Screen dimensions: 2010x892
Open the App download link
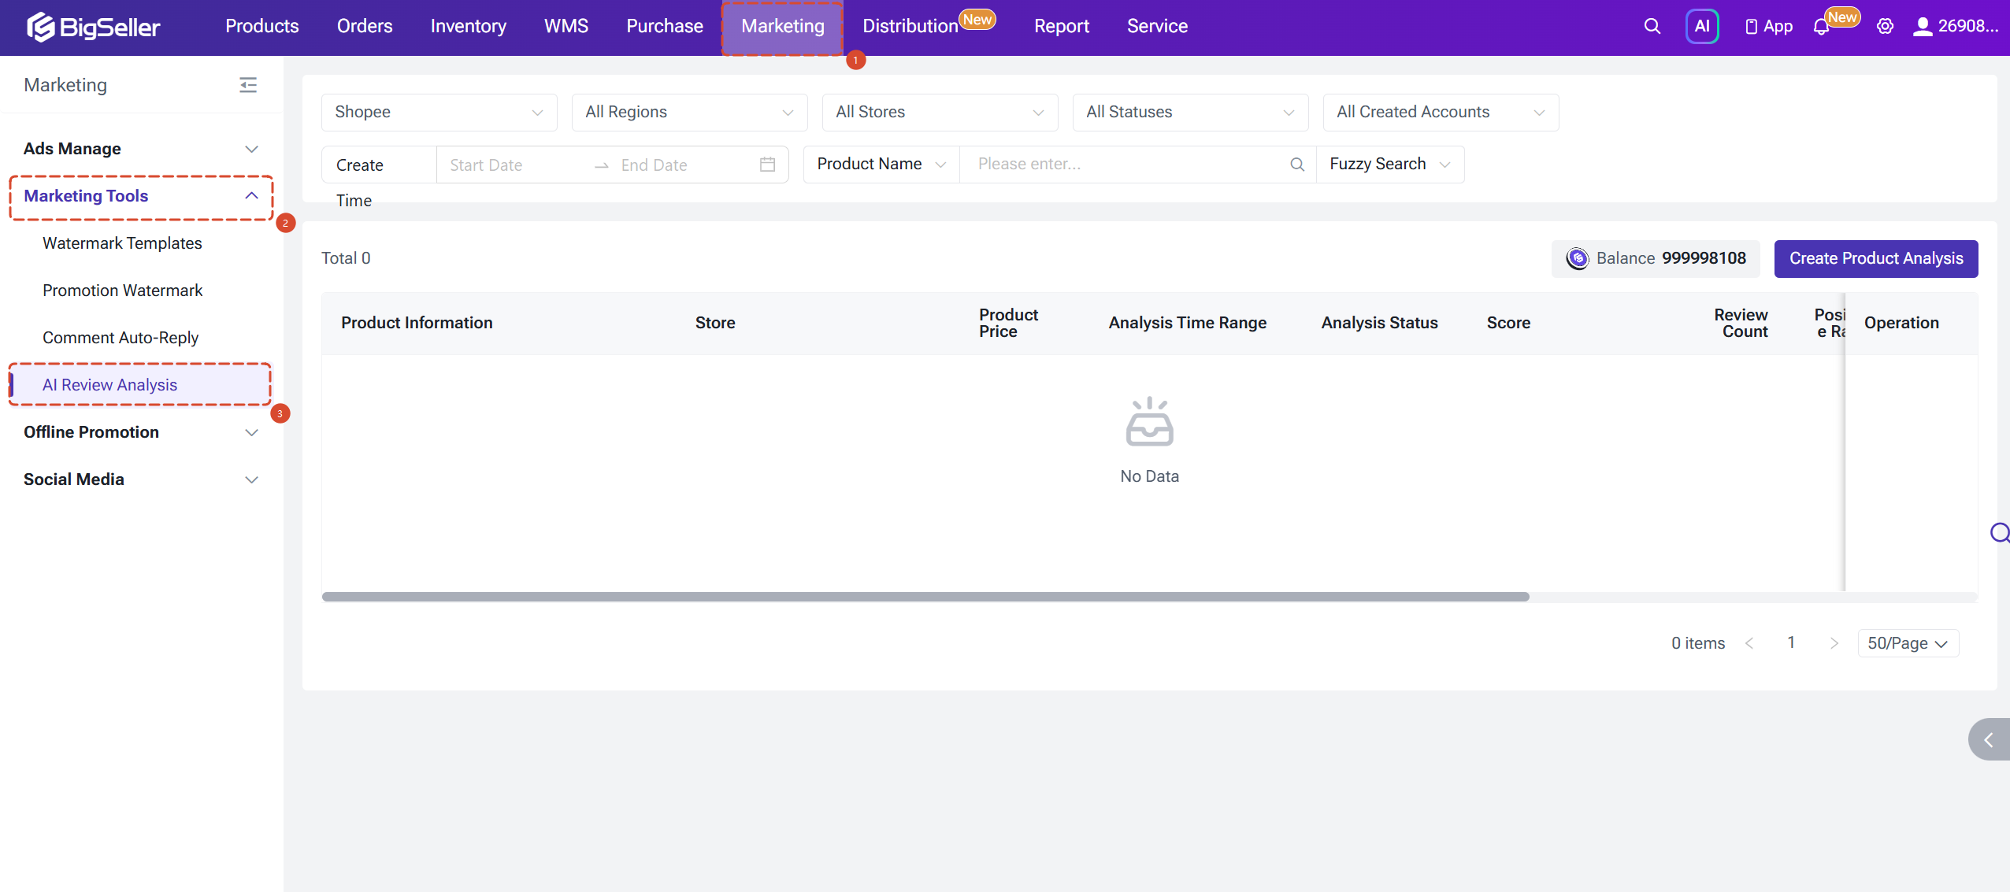tap(1768, 26)
